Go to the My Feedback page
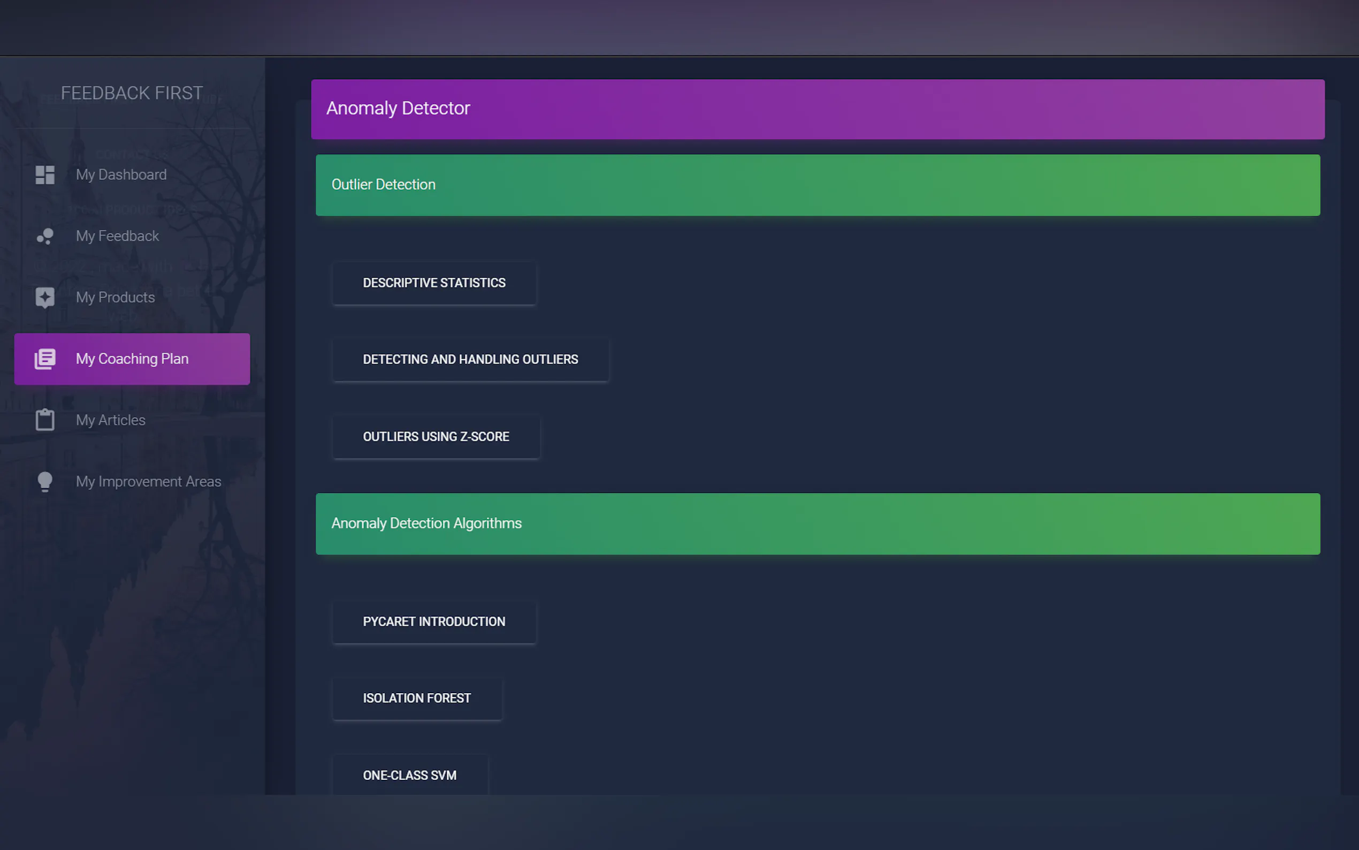1359x850 pixels. (117, 236)
